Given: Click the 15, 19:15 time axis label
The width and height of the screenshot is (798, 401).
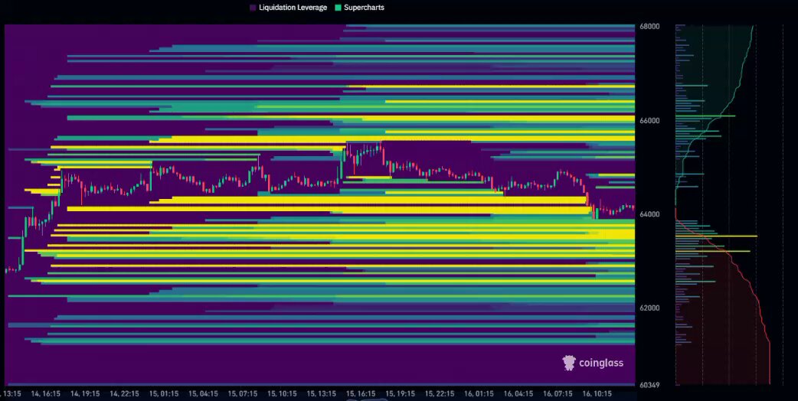Looking at the screenshot, I should click(x=400, y=394).
